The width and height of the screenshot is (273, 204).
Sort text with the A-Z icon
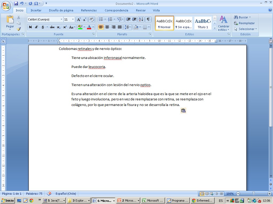(x=141, y=19)
